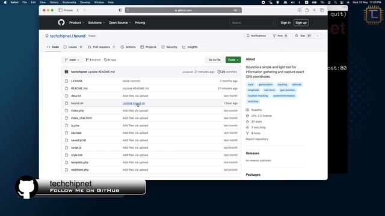The height and width of the screenshot is (216, 385).
Task: Click repository icon beside techchipnet
Action: pos(47,36)
